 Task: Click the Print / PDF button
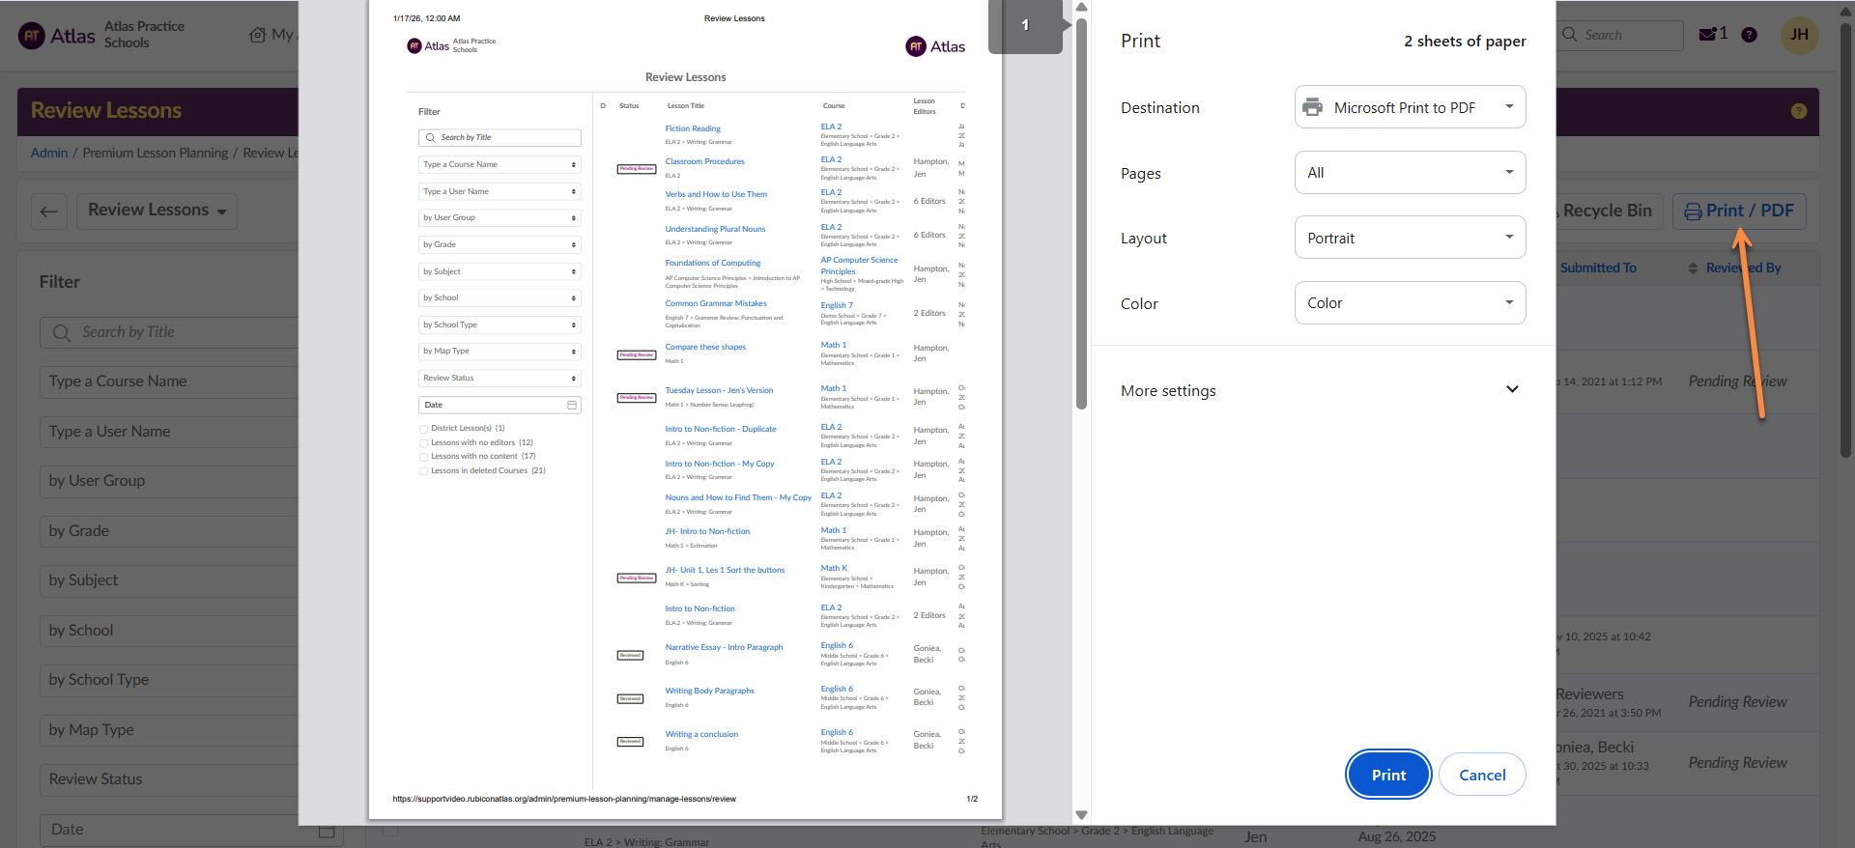pyautogui.click(x=1738, y=211)
